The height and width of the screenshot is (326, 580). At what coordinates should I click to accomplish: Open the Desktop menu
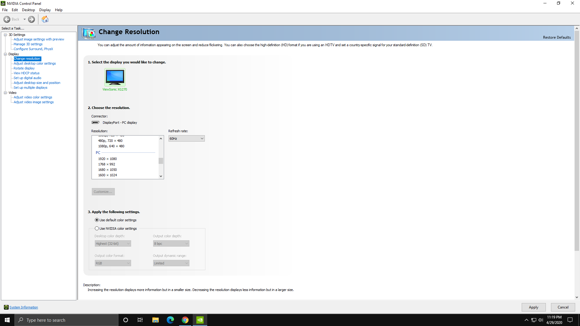[x=28, y=10]
